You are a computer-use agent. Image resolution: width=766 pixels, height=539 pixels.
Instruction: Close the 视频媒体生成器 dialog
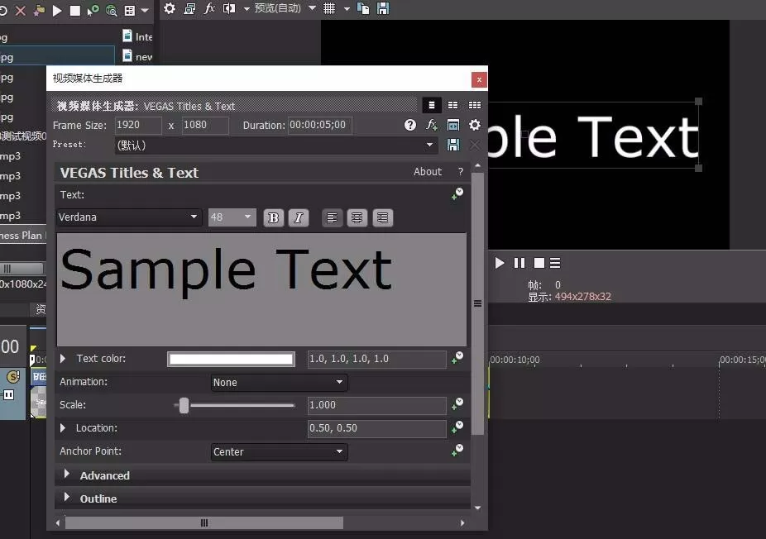click(479, 79)
